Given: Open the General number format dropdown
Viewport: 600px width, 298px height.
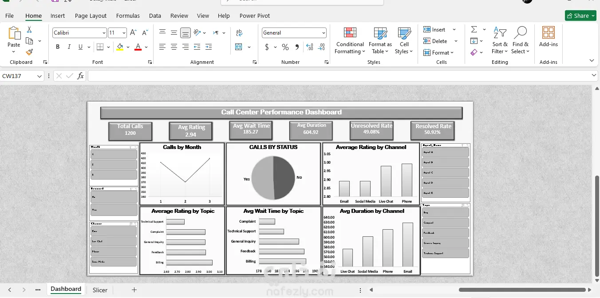Looking at the screenshot, I should pos(324,33).
